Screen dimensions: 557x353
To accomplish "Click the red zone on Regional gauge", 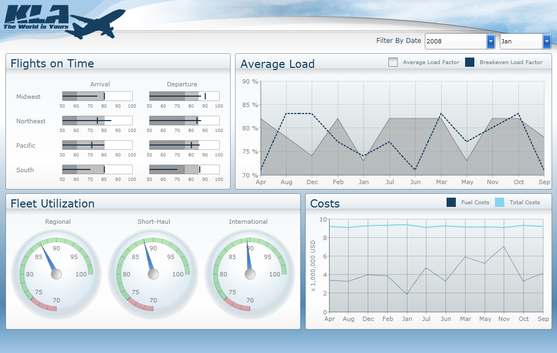I will click(x=45, y=305).
